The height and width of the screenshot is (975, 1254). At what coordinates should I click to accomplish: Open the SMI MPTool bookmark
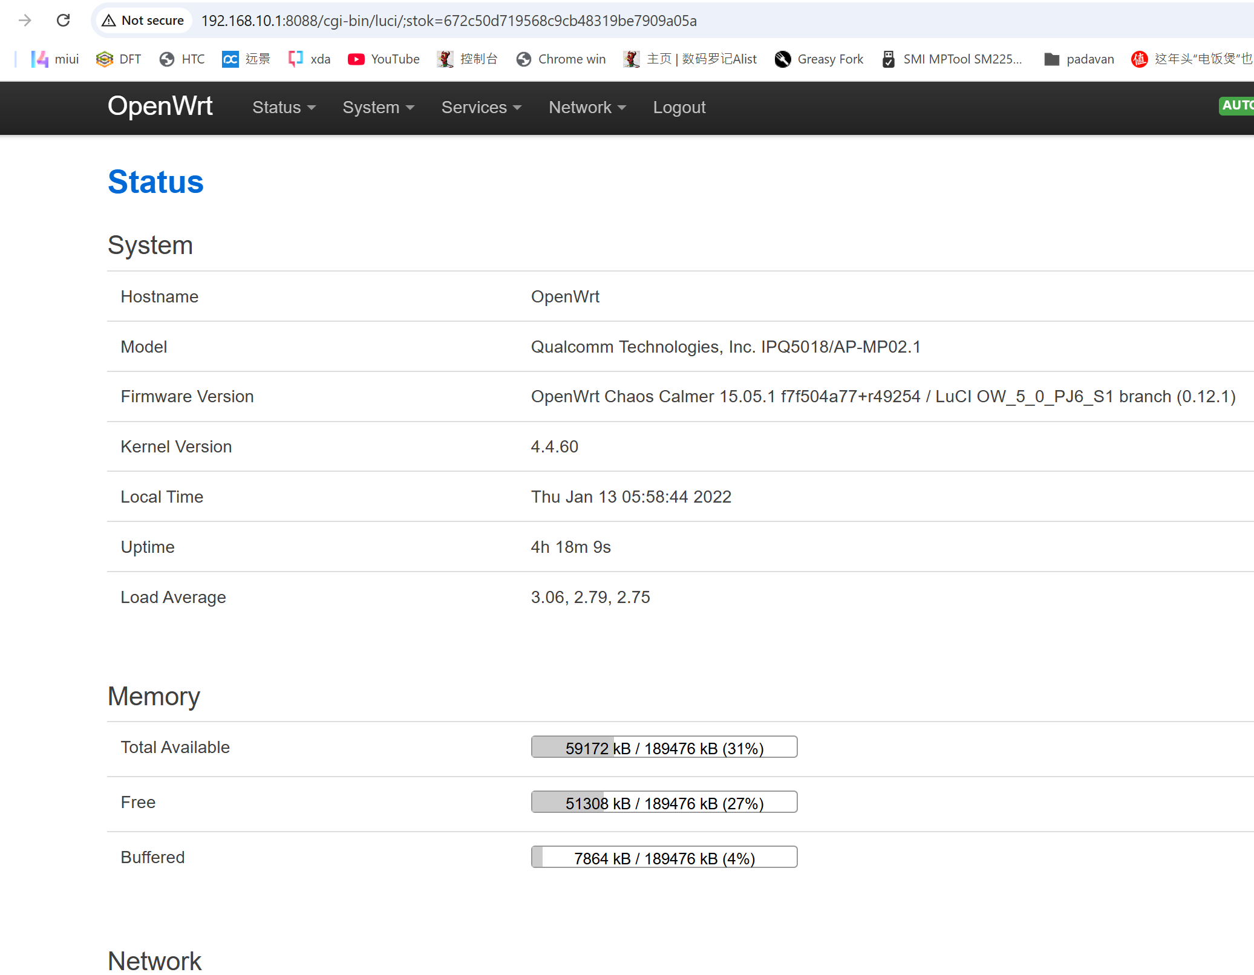click(x=952, y=59)
